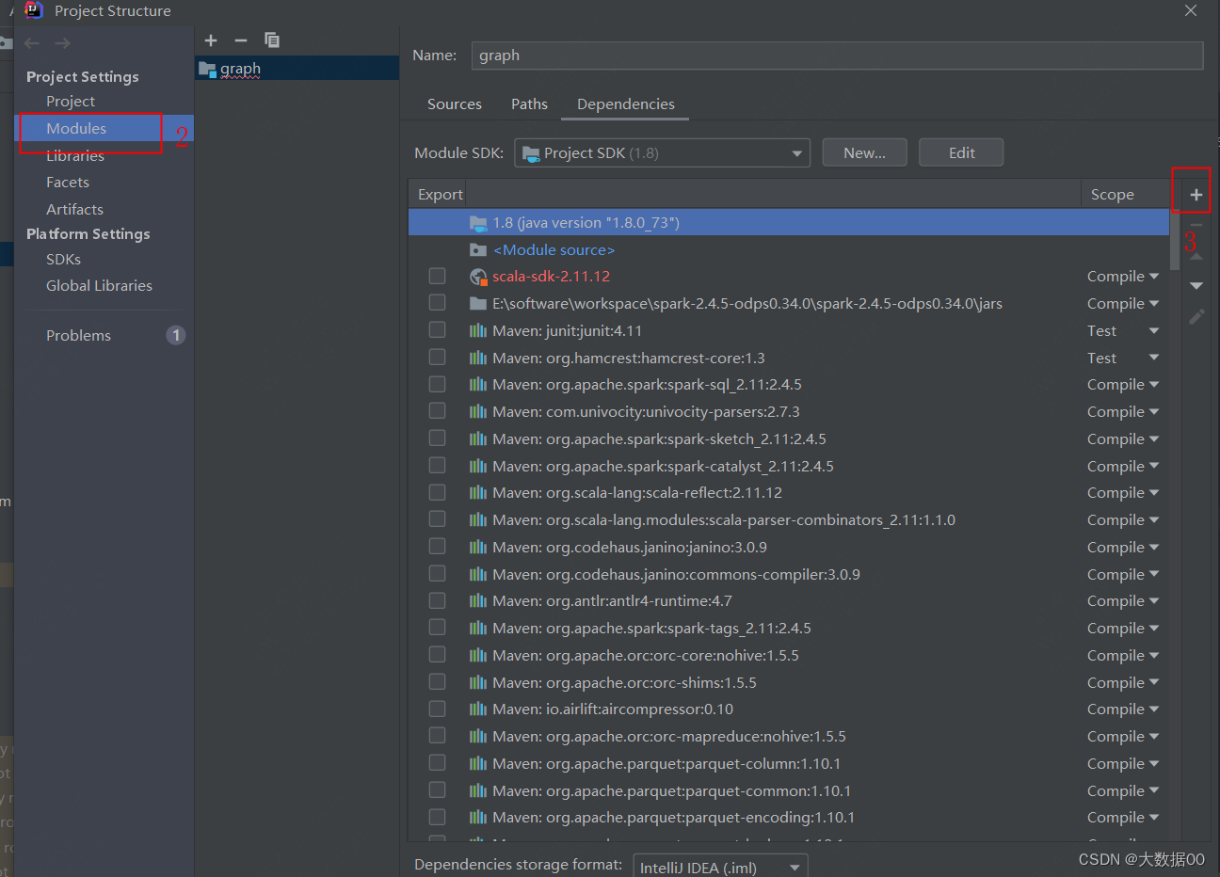Switch to the Sources tab
This screenshot has height=877, width=1220.
click(455, 104)
